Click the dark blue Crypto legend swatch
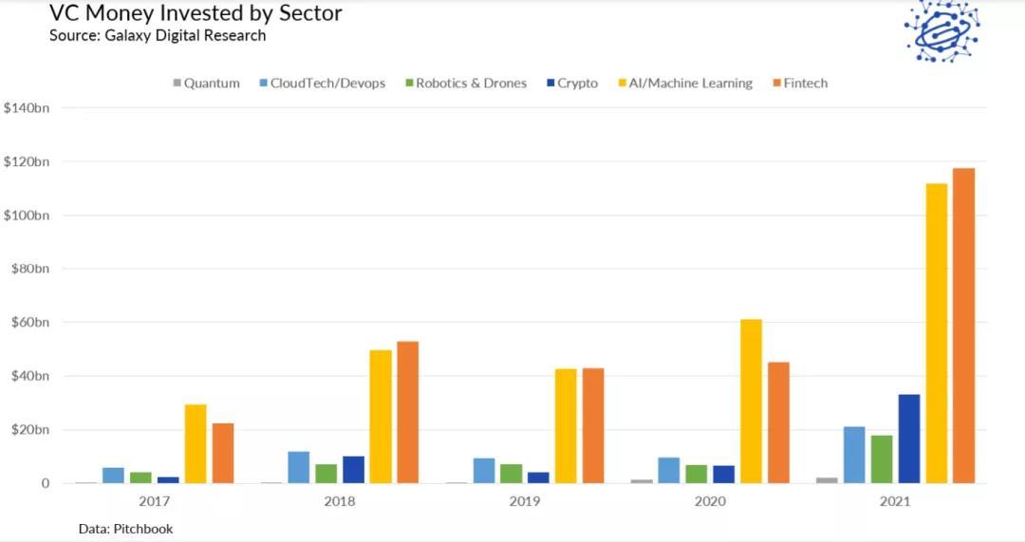 coord(550,84)
